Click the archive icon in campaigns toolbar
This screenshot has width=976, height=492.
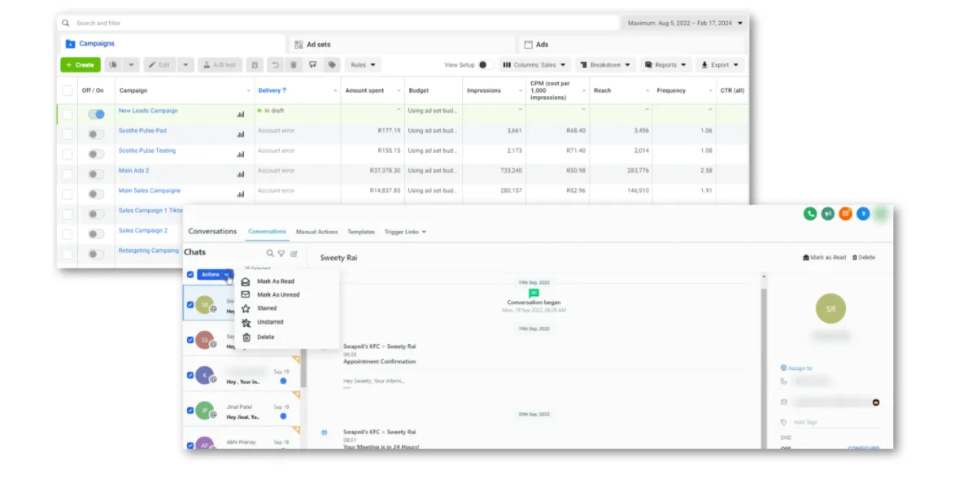click(x=255, y=65)
